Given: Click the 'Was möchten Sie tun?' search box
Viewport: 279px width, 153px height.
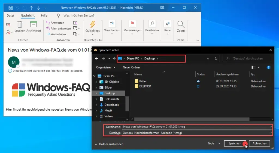Looking at the screenshot, I should click(x=79, y=15).
